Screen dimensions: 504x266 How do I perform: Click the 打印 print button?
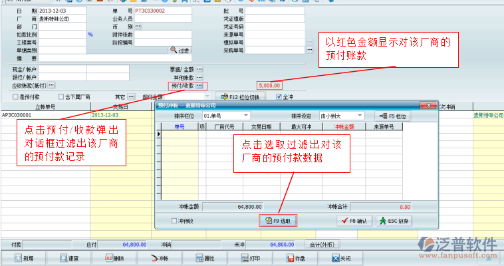coord(251,258)
